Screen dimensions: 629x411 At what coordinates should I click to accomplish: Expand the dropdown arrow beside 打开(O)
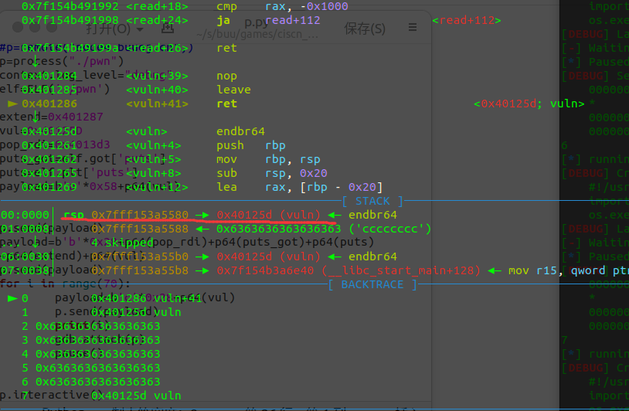point(140,29)
